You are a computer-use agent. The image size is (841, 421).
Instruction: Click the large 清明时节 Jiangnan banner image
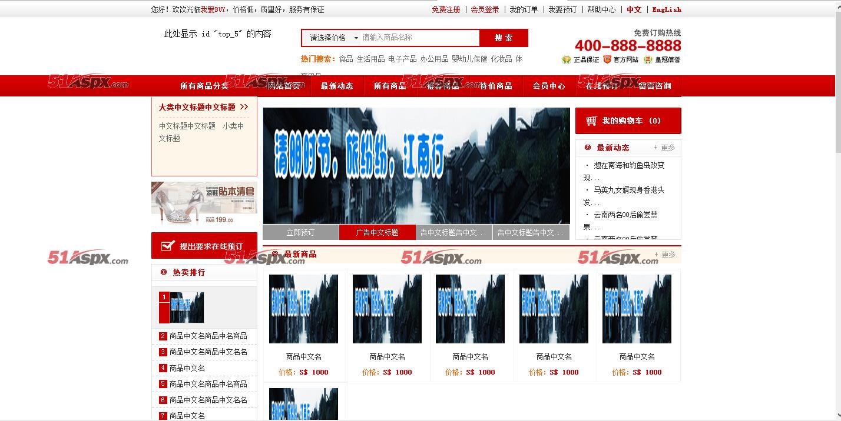pyautogui.click(x=416, y=165)
